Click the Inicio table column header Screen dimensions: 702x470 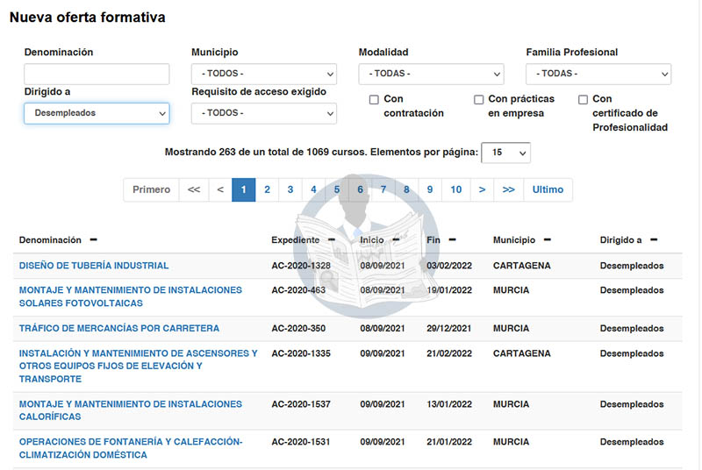372,240
